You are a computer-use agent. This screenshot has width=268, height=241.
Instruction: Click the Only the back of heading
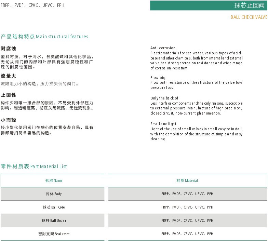pos(164,98)
